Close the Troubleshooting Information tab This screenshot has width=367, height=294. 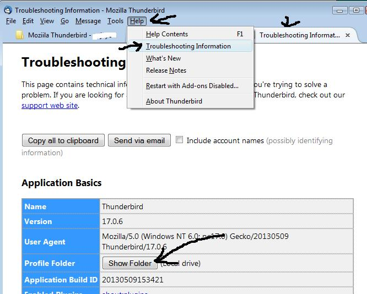click(x=347, y=35)
